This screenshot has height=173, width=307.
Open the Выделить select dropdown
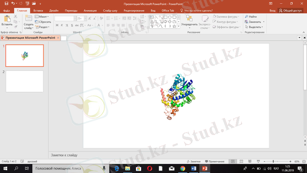coord(255,27)
